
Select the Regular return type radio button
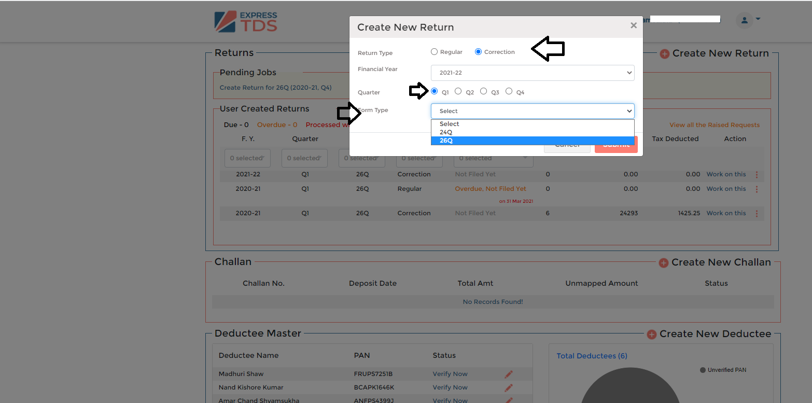[x=434, y=51]
